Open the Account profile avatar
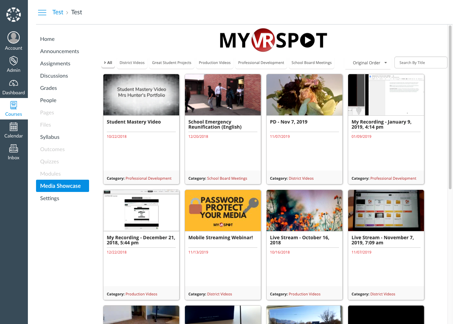 pos(14,37)
